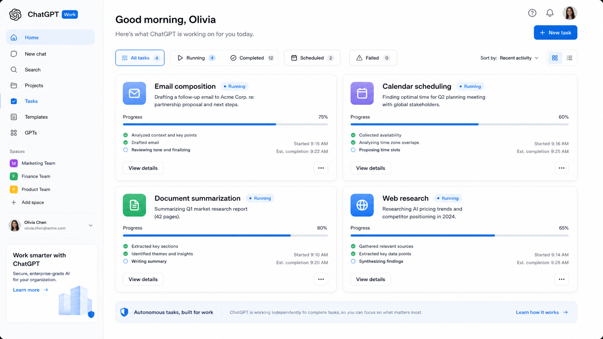Click the Calendar scheduling calendar icon
The height and width of the screenshot is (339, 603).
pos(362,93)
